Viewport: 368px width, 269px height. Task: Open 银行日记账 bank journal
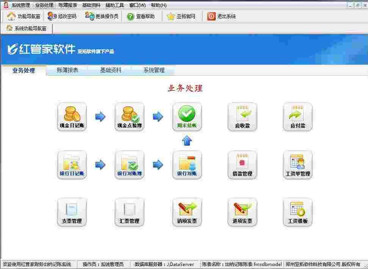72,165
